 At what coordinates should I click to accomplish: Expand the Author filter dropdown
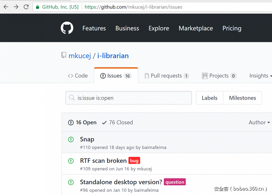[x=259, y=123]
